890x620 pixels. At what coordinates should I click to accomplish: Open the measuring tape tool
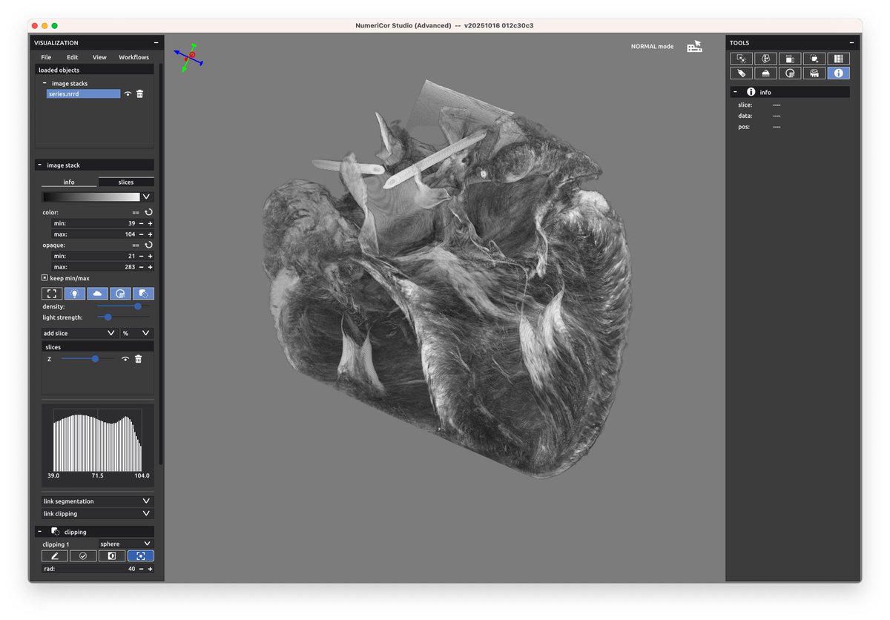point(814,73)
